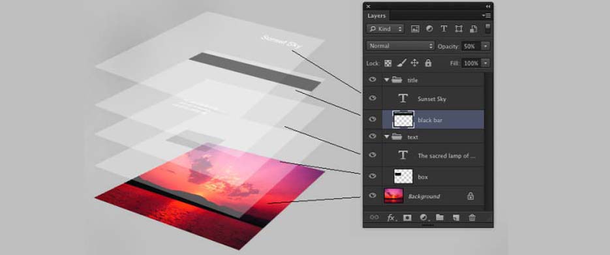This screenshot has height=255, width=610.
Task: Hide the Background layer eye icon
Action: click(373, 196)
